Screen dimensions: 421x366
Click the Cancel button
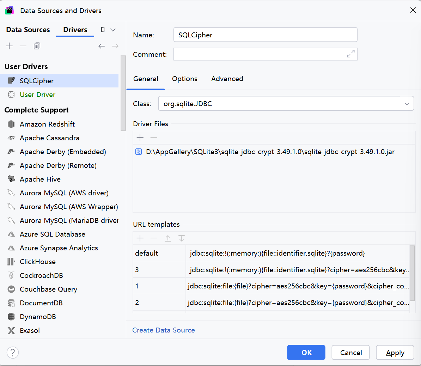point(350,352)
